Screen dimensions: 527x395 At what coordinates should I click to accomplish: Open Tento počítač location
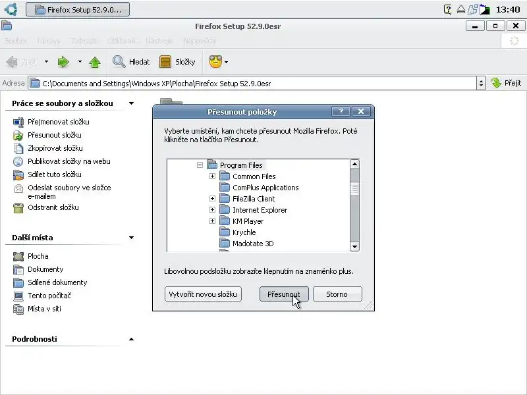click(x=49, y=296)
